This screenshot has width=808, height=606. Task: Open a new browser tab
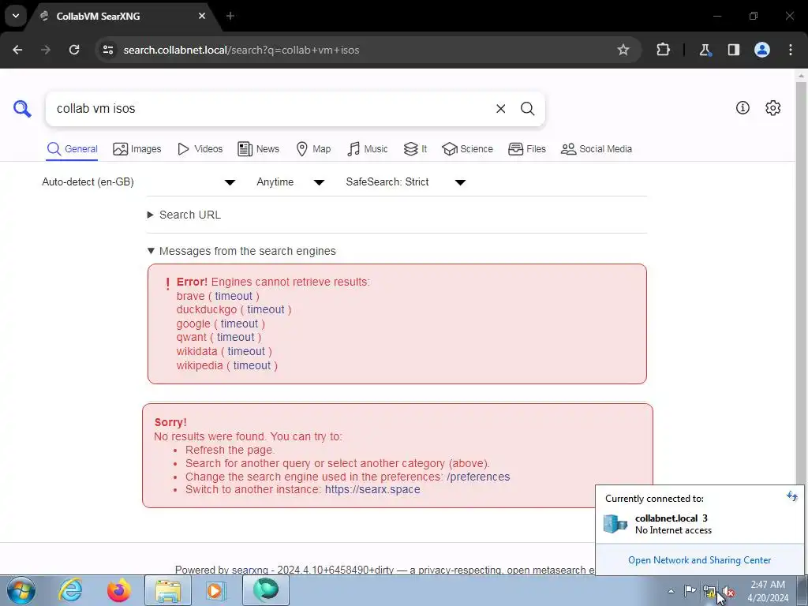pos(230,16)
